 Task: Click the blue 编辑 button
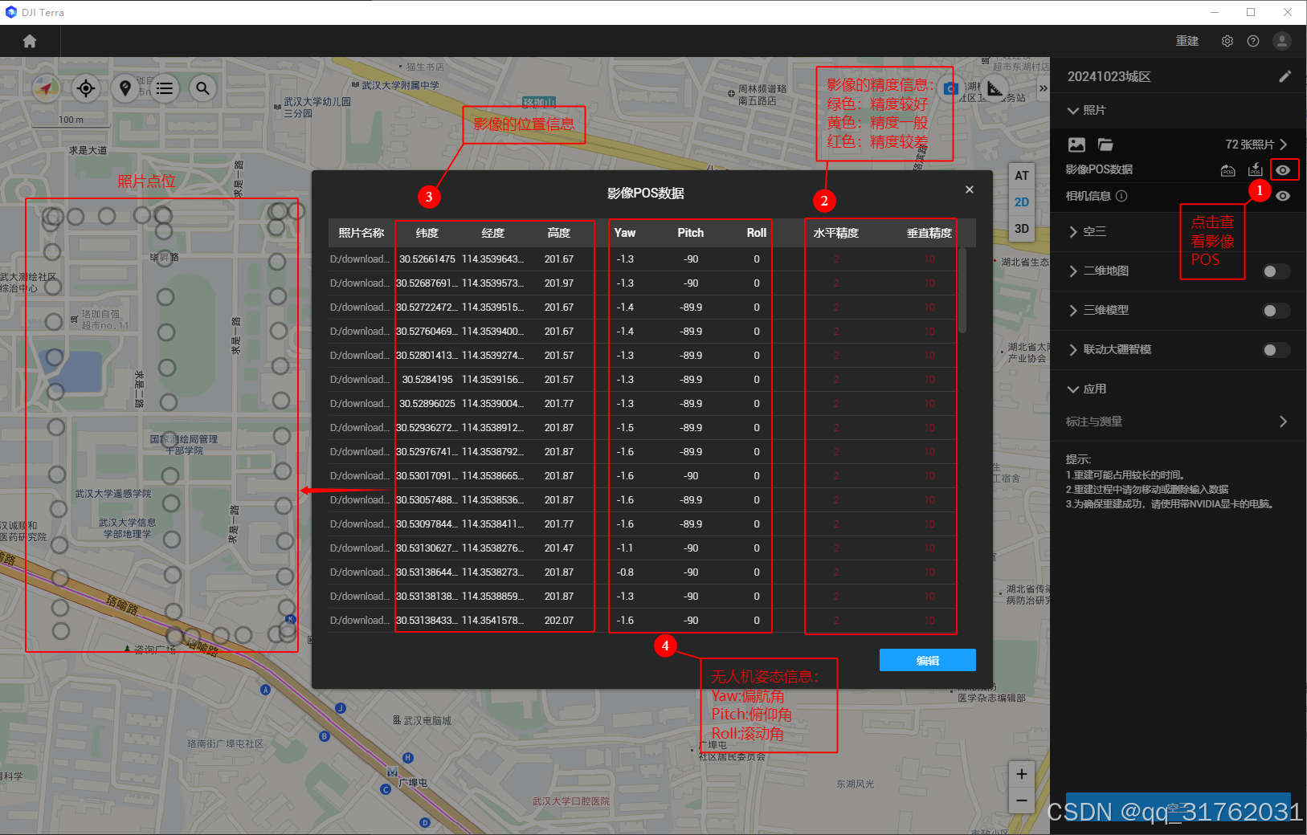click(x=928, y=660)
